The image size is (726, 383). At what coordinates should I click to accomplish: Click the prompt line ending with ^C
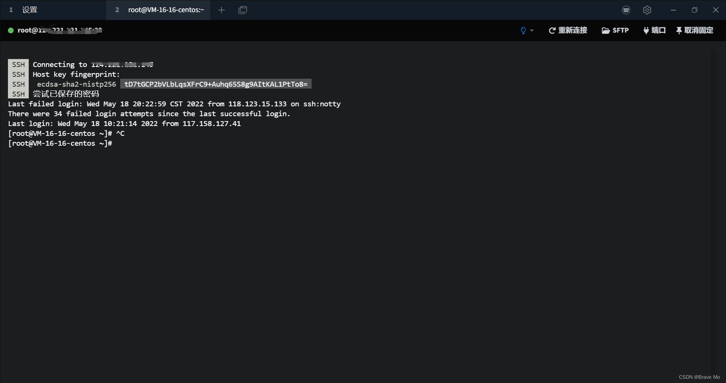click(66, 133)
